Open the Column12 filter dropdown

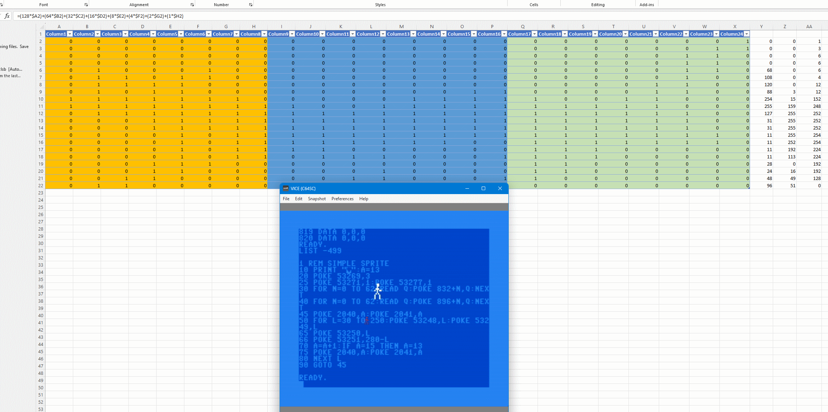(x=383, y=34)
